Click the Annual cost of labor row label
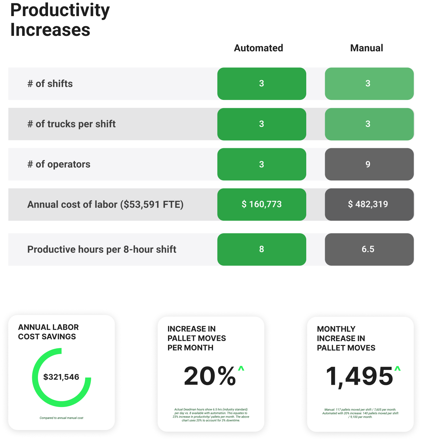The width and height of the screenshot is (422, 441). [x=105, y=204]
